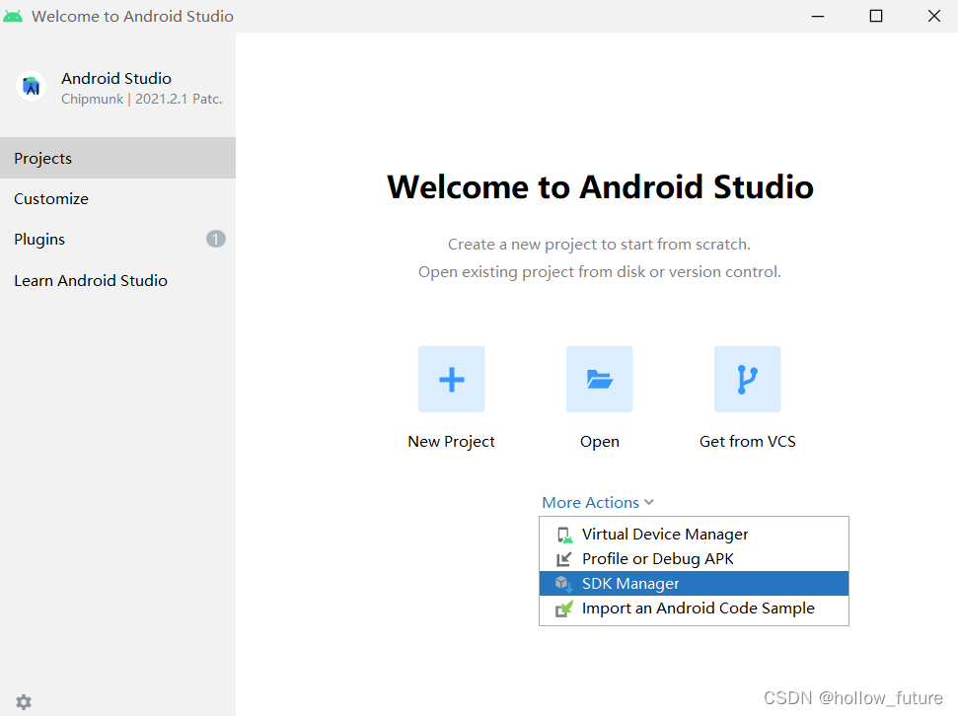958x716 pixels.
Task: Click the New Project plus icon
Action: click(x=452, y=380)
